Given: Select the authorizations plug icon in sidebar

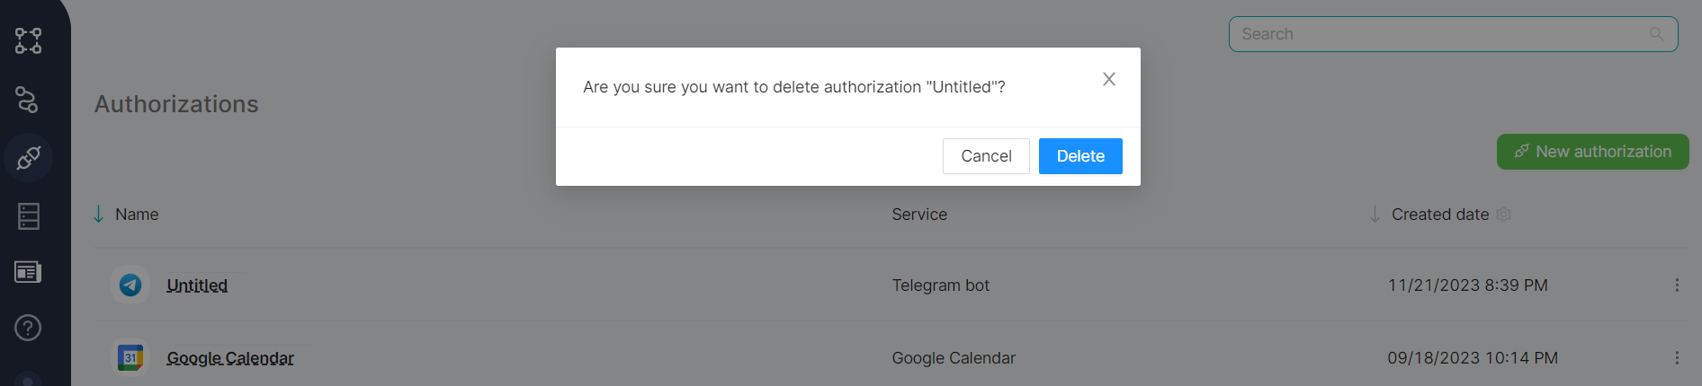Looking at the screenshot, I should [28, 158].
